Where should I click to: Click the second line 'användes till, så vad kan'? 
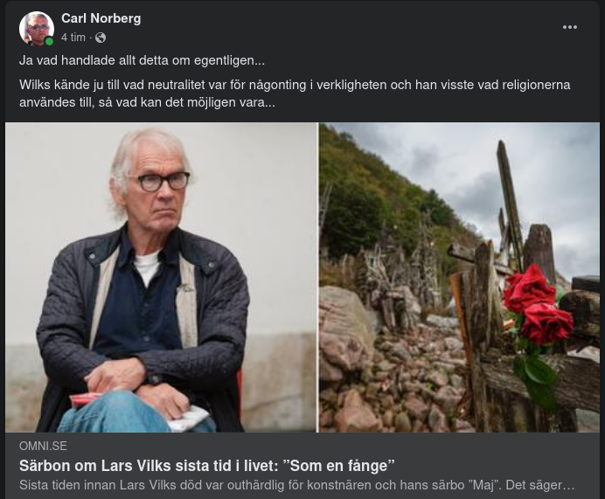coord(147,102)
